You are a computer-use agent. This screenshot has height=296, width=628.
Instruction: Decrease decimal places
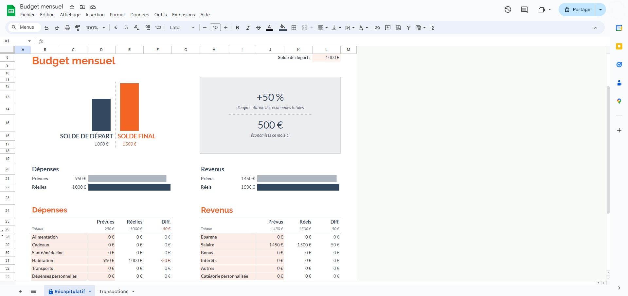[136, 28]
